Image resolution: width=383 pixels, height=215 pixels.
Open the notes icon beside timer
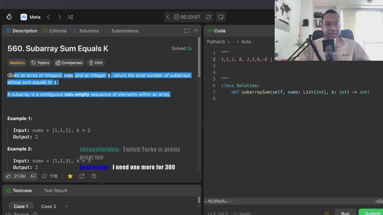click(221, 17)
